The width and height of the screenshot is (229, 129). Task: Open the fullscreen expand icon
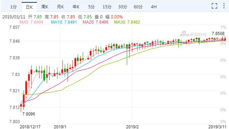(x=214, y=6)
